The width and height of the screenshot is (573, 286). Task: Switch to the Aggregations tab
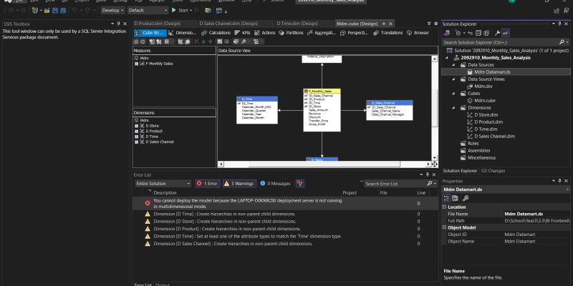pyautogui.click(x=322, y=33)
